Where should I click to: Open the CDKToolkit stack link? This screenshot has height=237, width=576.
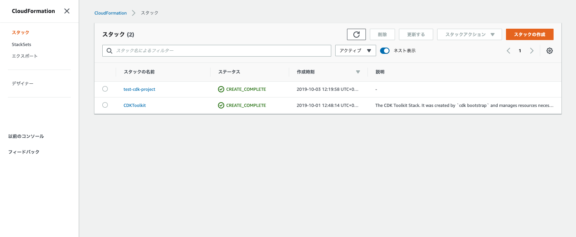(135, 105)
